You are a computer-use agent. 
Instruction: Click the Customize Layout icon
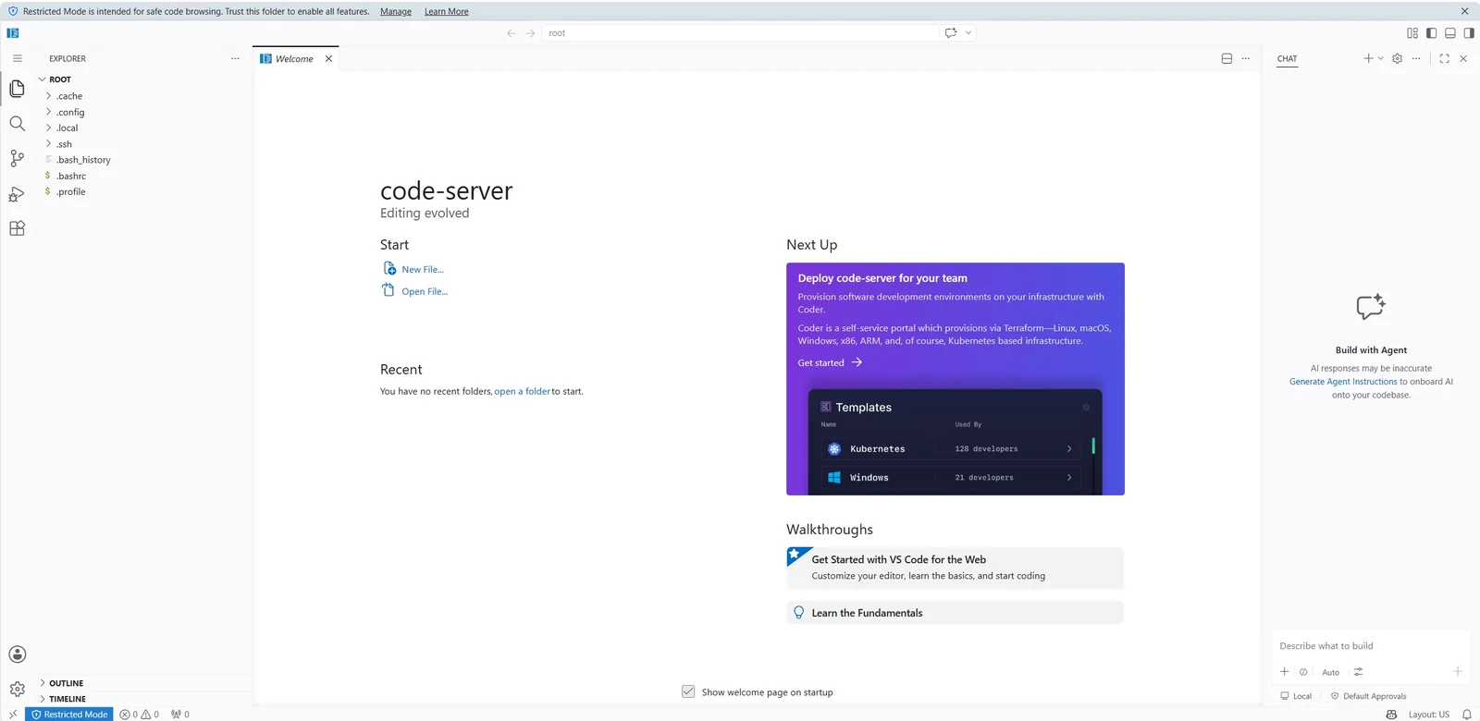point(1412,33)
